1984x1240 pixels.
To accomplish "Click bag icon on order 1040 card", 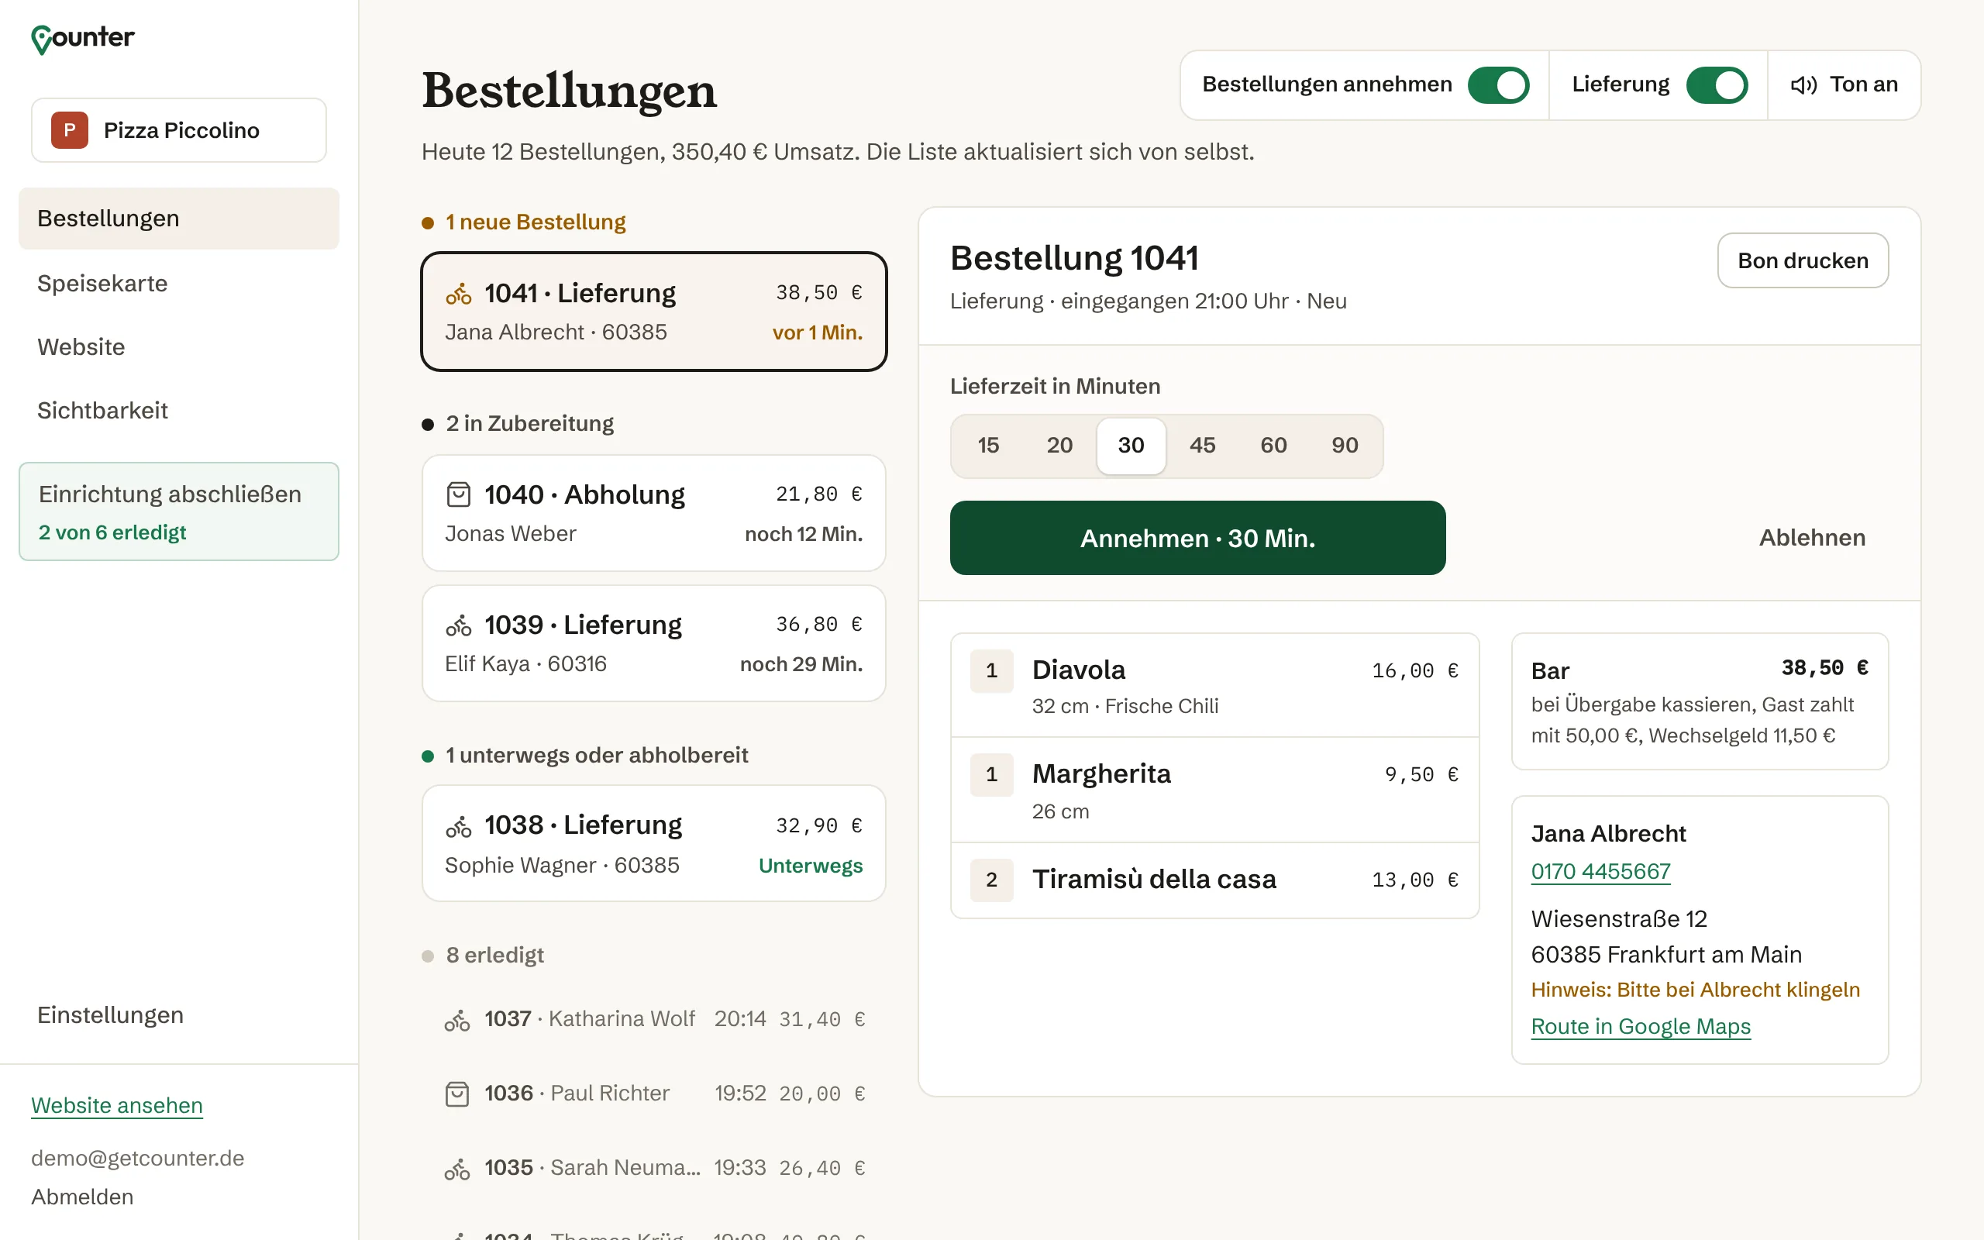I will tap(458, 494).
